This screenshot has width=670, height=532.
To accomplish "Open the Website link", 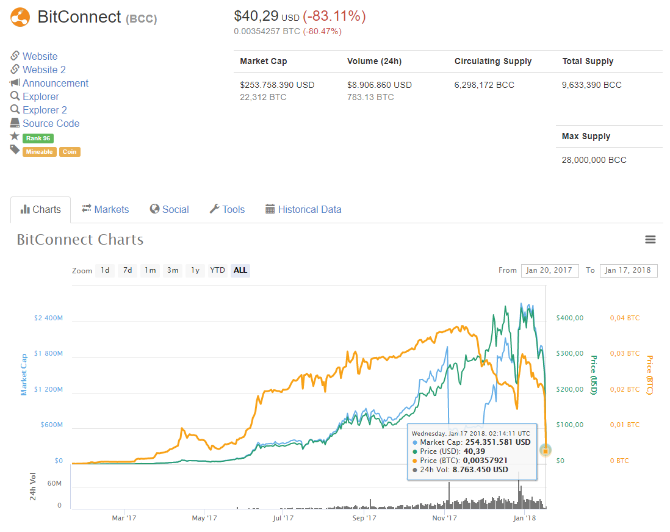I will point(40,56).
